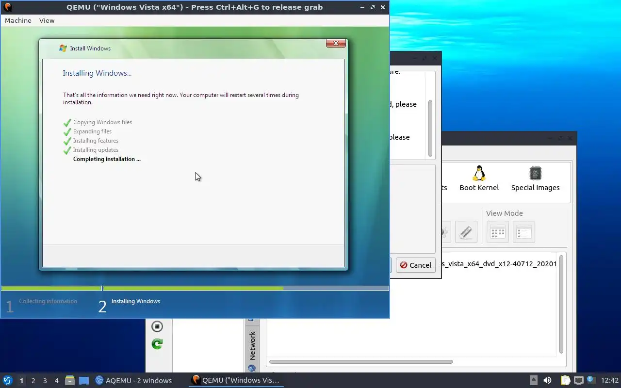
Task: Click the vertical scrollbar of the image list
Action: [x=561, y=304]
